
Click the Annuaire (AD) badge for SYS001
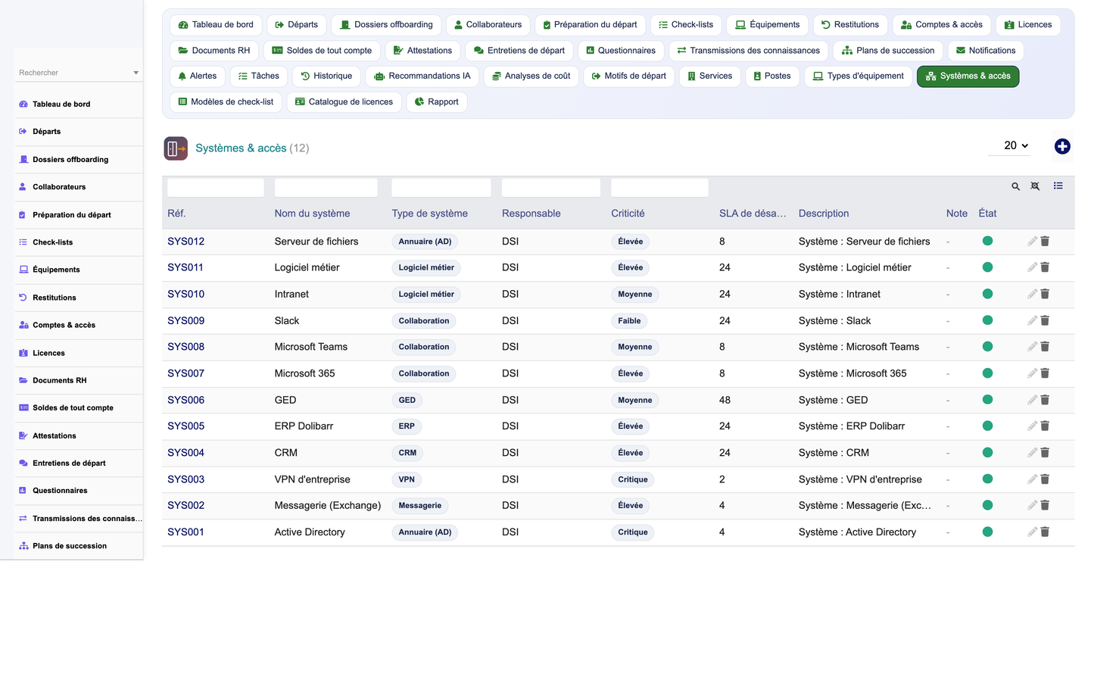(425, 532)
